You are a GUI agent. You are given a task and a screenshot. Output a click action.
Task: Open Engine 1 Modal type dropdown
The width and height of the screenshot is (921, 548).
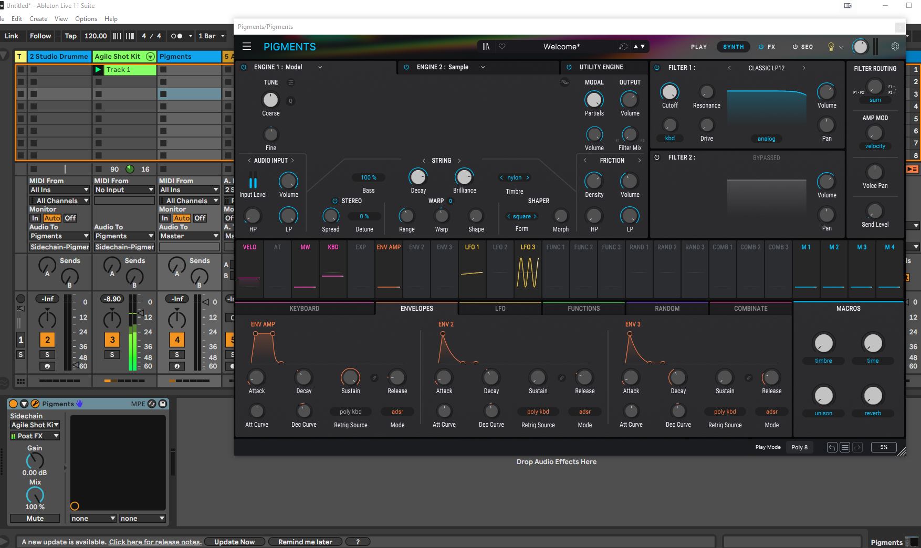click(x=320, y=67)
